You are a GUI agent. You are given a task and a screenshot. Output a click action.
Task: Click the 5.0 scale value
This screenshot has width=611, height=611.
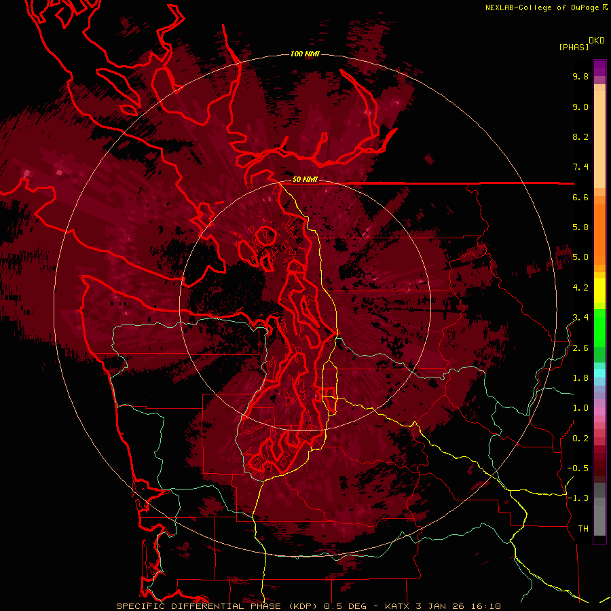pos(580,257)
